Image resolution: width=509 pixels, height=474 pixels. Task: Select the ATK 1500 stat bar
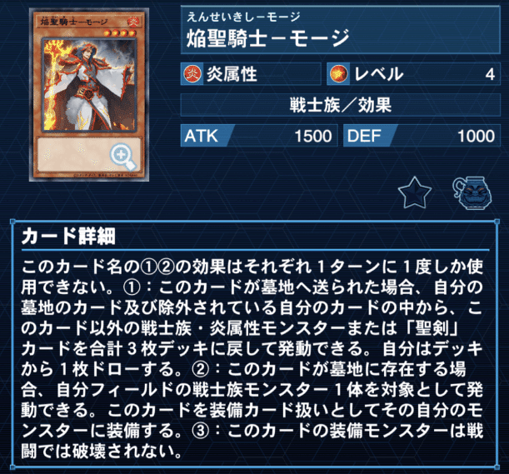coord(259,136)
